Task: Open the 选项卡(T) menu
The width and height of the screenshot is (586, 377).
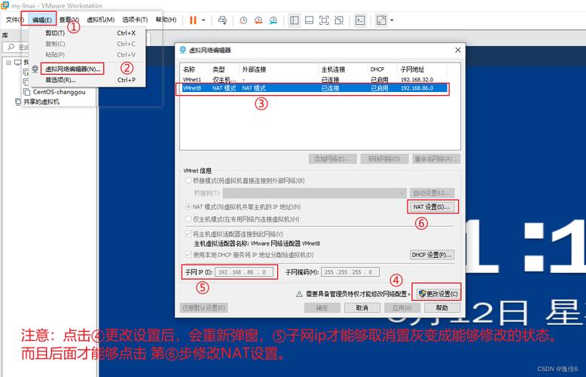Action: coord(135,20)
